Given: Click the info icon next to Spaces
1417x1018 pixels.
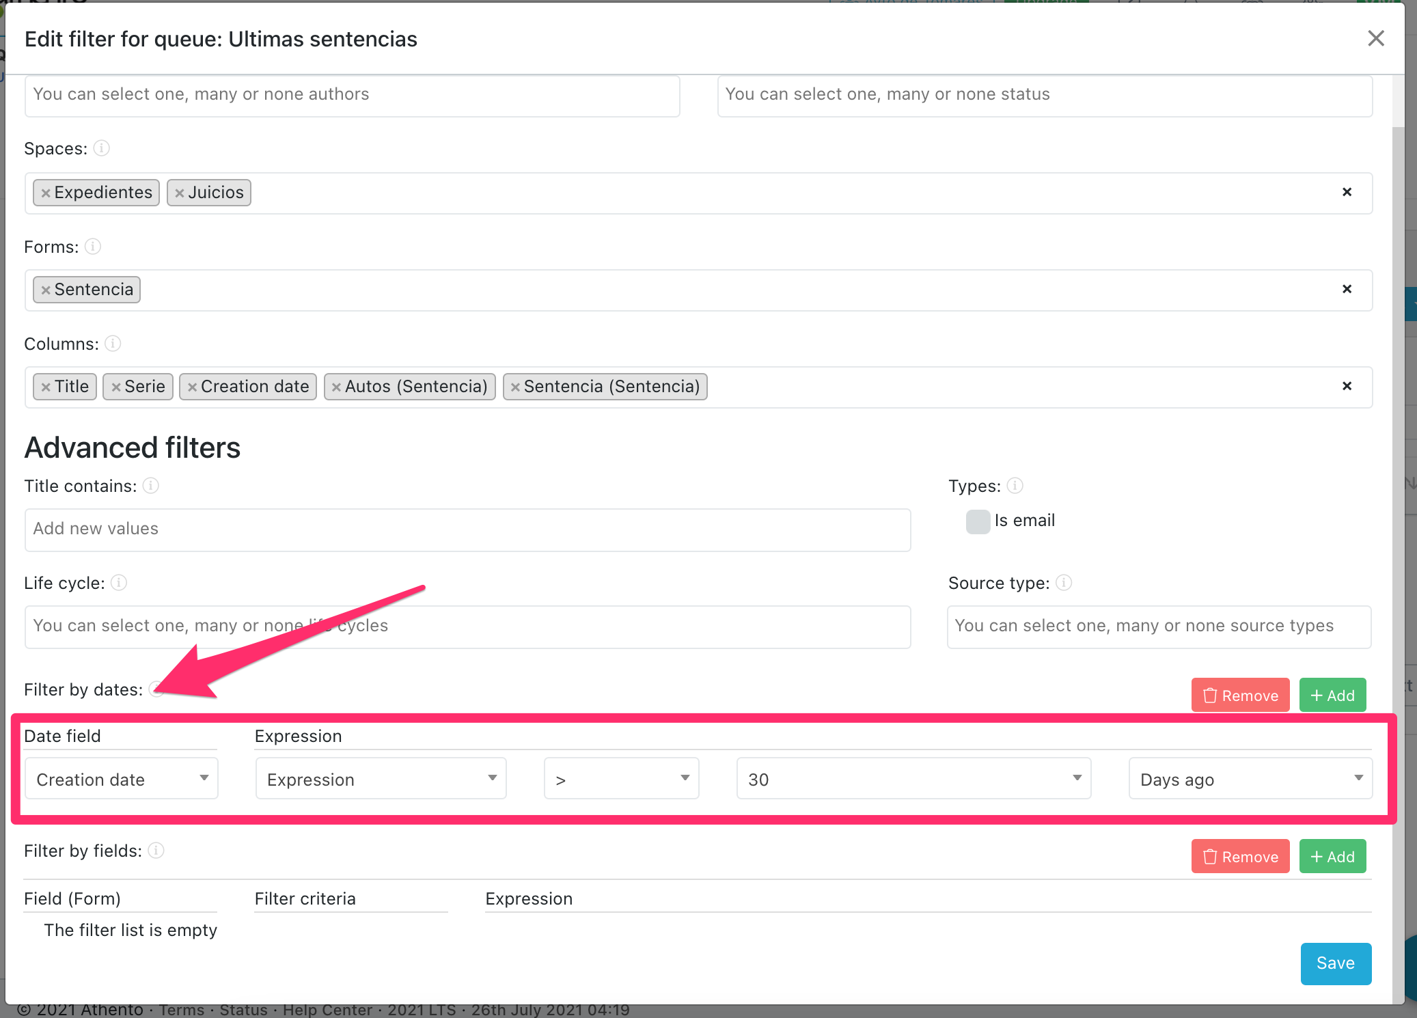Looking at the screenshot, I should [x=101, y=148].
